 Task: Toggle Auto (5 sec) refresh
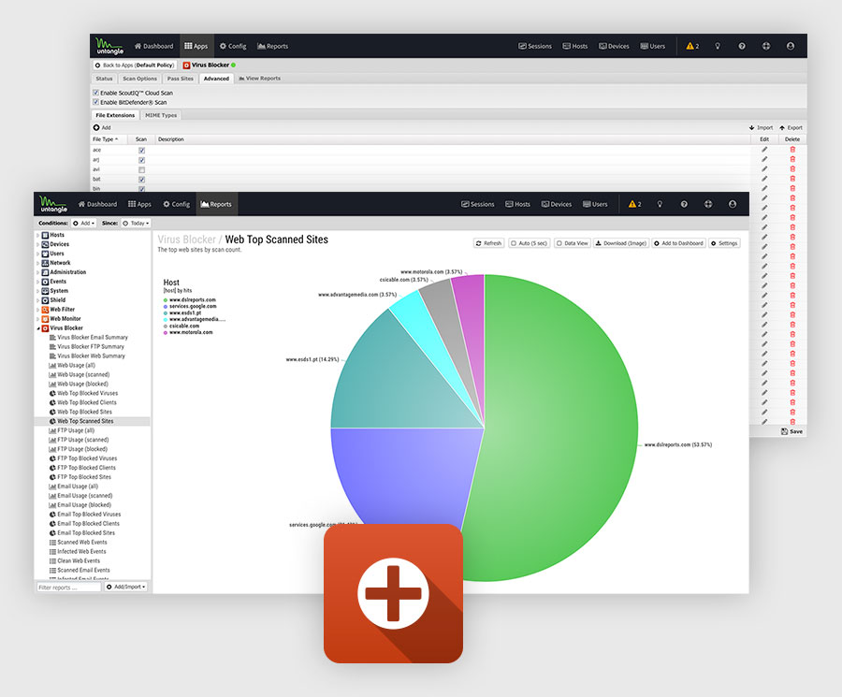[529, 243]
